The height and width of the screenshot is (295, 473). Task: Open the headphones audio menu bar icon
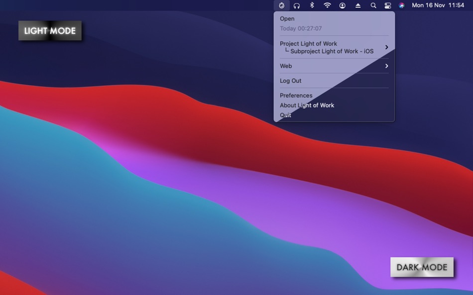297,5
